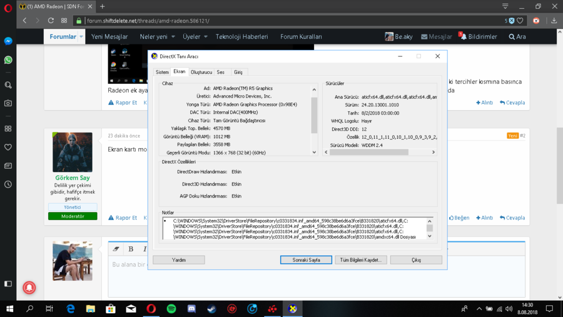Open Forum Kuralları link
The image size is (563, 317).
click(301, 37)
